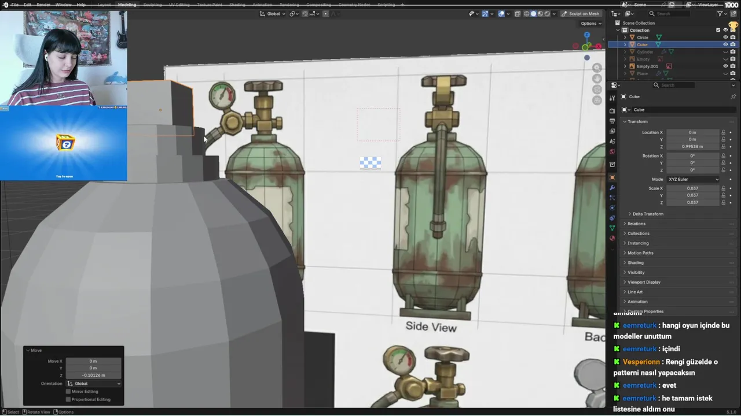This screenshot has height=416, width=741.
Task: Open the Tool properties tab
Action: [x=612, y=98]
